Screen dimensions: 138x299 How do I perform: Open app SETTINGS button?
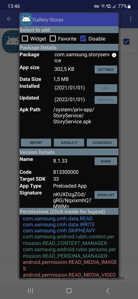pyautogui.click(x=106, y=69)
